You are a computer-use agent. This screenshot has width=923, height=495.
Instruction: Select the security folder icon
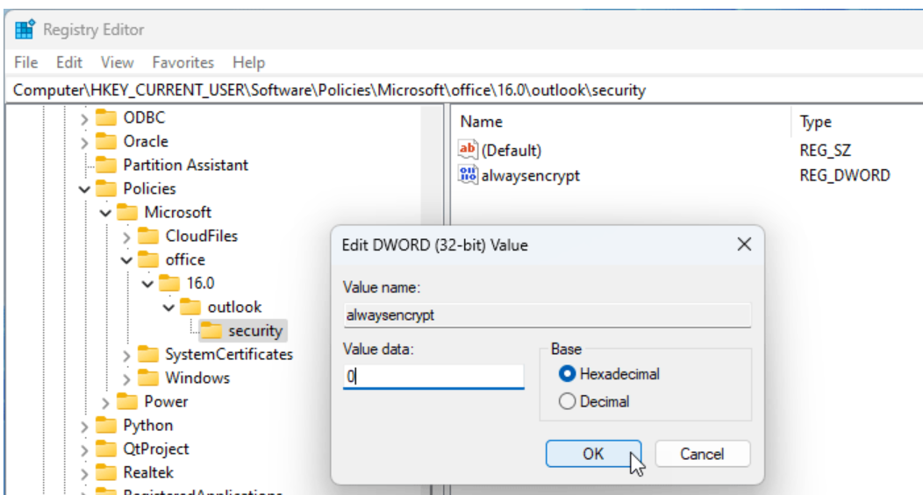(x=211, y=330)
